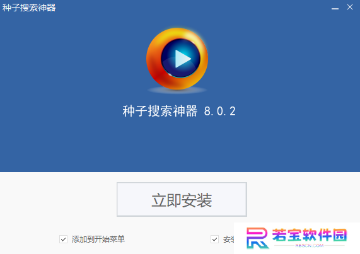Click the 种子搜索神器 product name heading
This screenshot has height=254, width=360.
(160, 111)
